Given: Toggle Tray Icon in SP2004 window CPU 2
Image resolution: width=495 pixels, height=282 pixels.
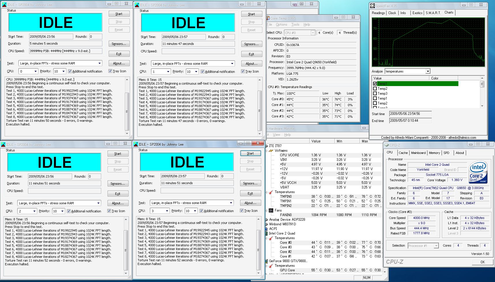Looking at the screenshot, I should pyautogui.click(x=109, y=211).
